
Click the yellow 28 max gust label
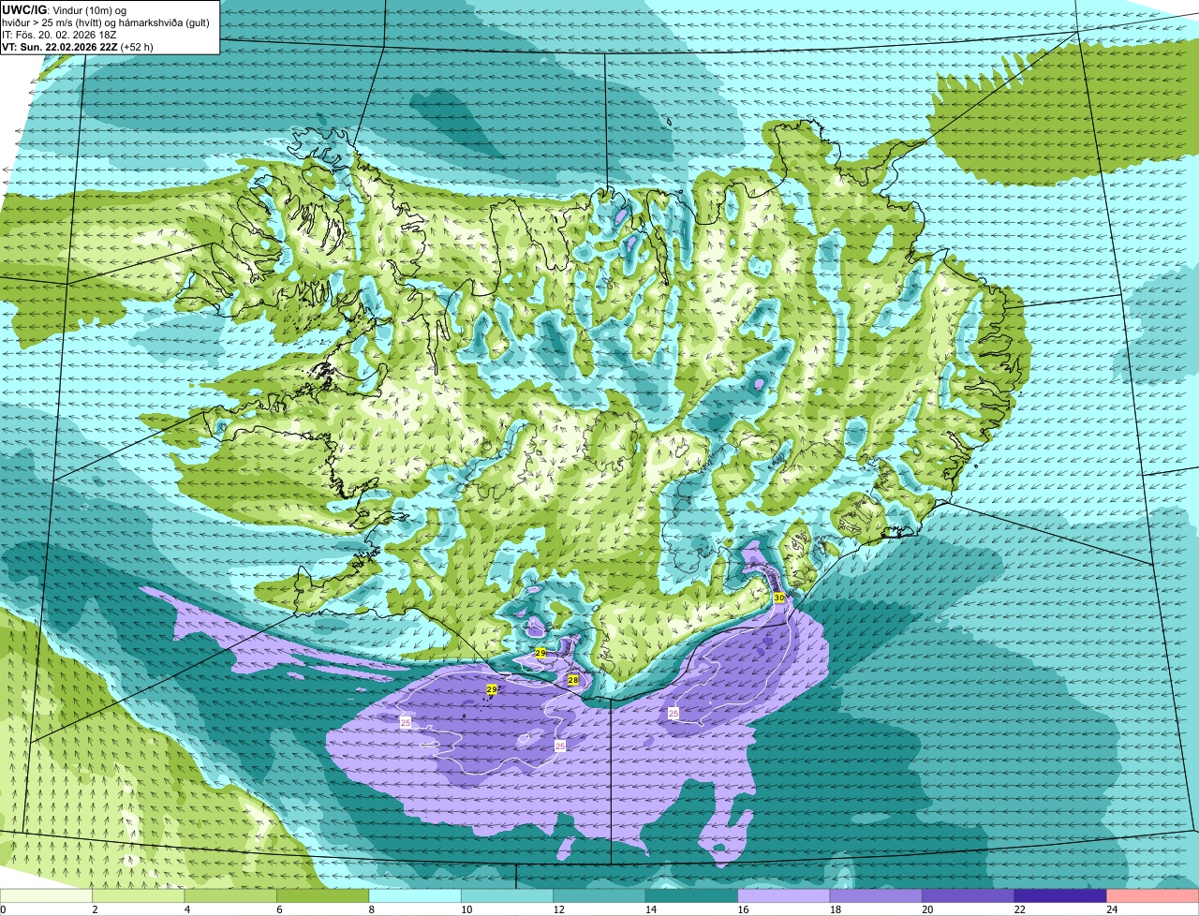(x=572, y=680)
